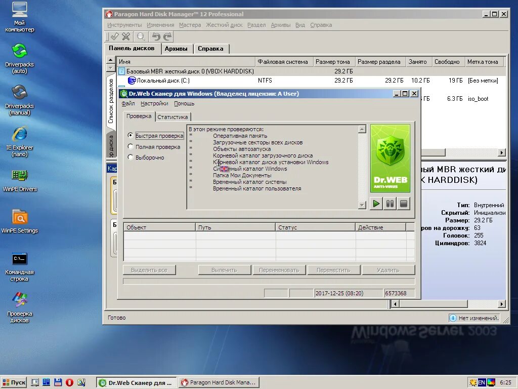The image size is (518, 389).
Task: Undo last operation in Paragon toolbar
Action: point(156,36)
